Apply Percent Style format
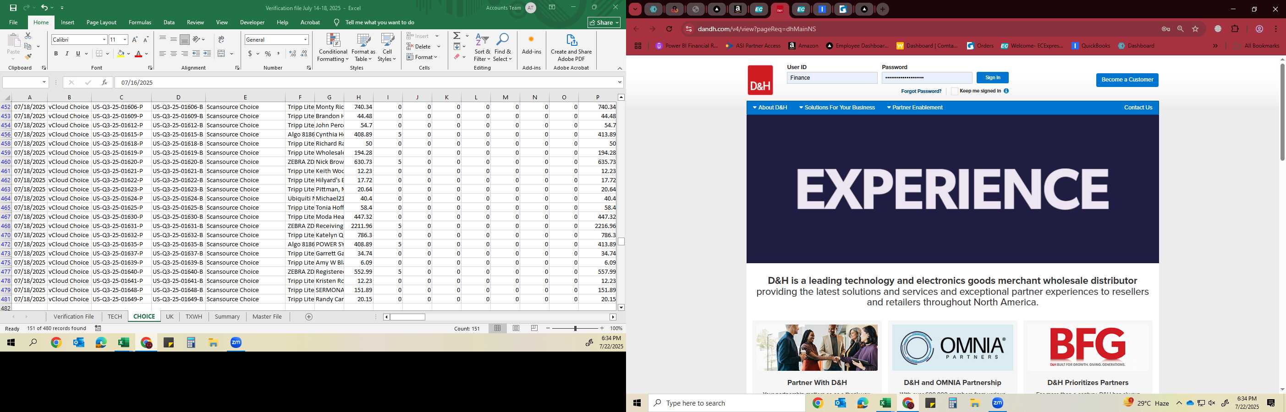Screen dimensions: 1286x412 (268, 54)
